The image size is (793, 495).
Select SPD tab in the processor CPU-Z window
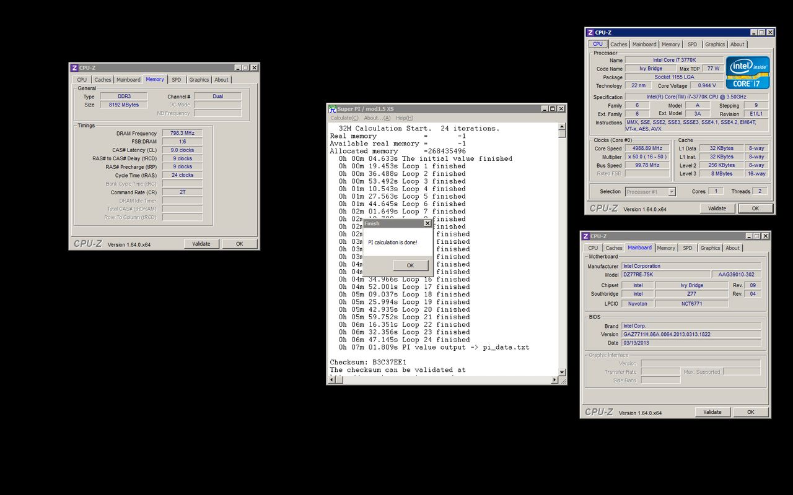tap(692, 44)
